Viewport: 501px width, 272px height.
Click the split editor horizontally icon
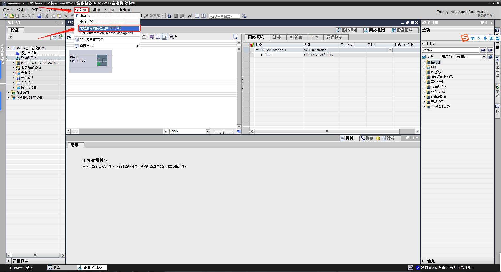coord(197,16)
